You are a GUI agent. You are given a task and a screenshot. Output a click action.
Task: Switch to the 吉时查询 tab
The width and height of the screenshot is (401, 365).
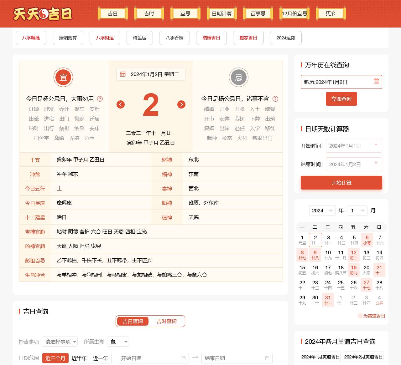click(167, 321)
